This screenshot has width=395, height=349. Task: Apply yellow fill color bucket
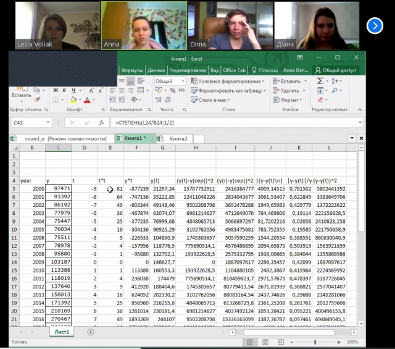pyautogui.click(x=73, y=100)
